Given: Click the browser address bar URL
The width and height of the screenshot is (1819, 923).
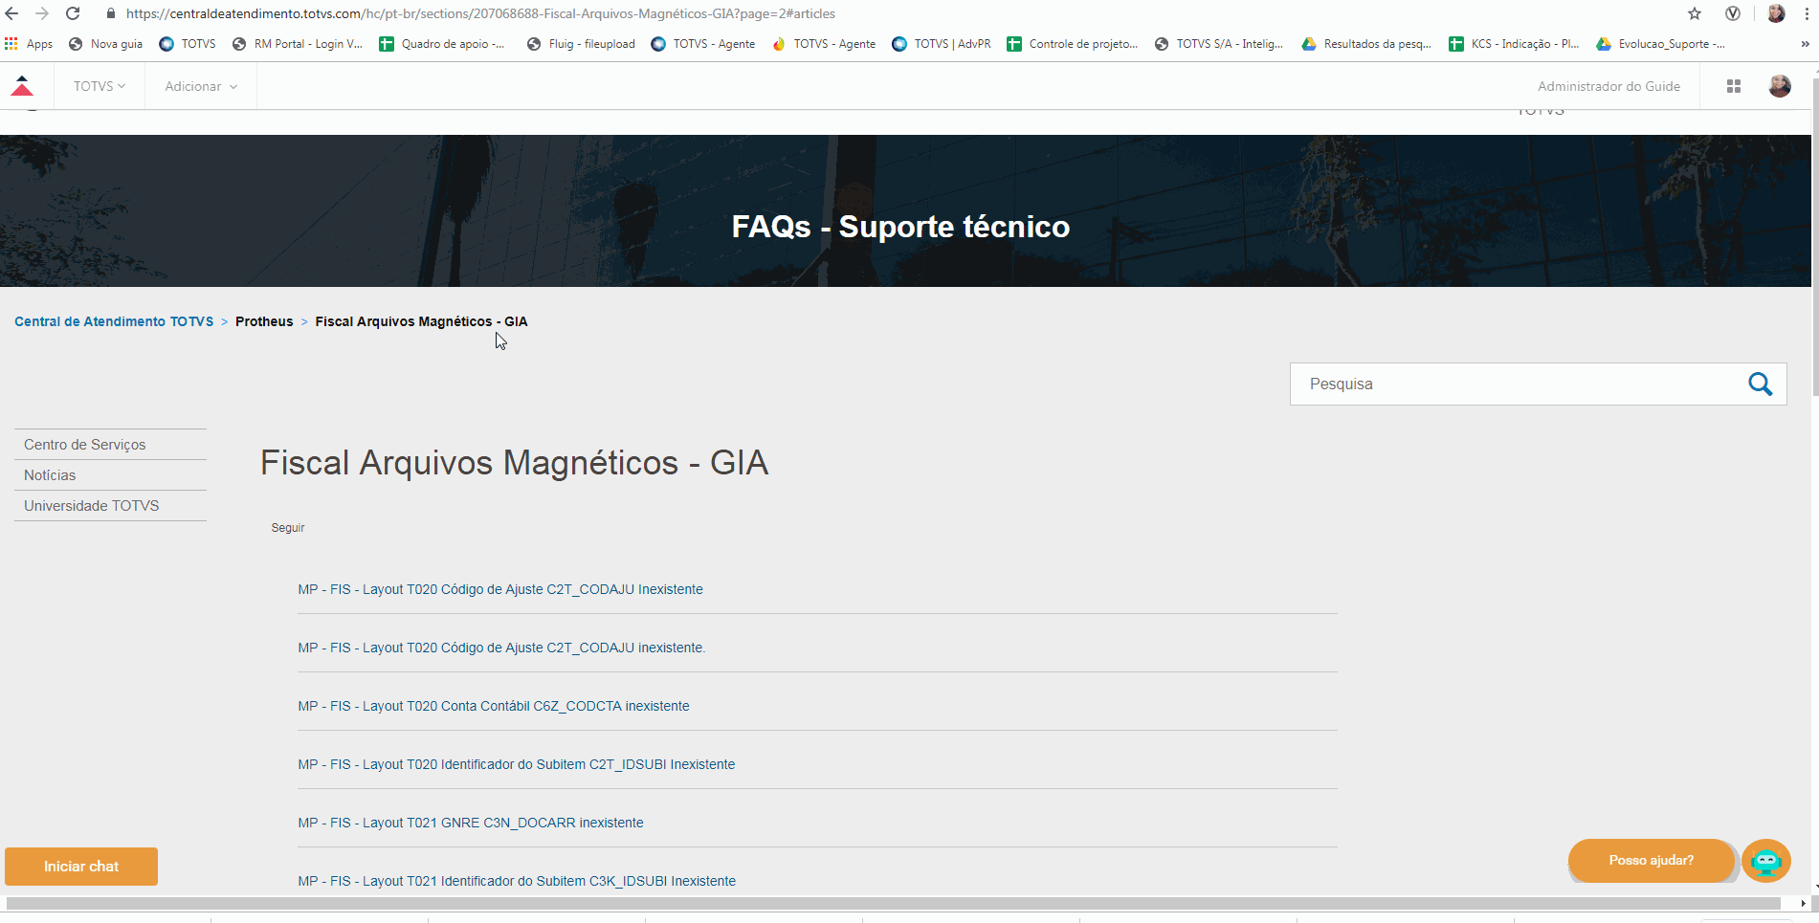Looking at the screenshot, I should (480, 13).
